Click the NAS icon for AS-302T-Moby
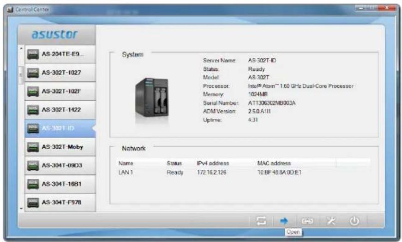This screenshot has width=402, height=242. click(x=33, y=147)
